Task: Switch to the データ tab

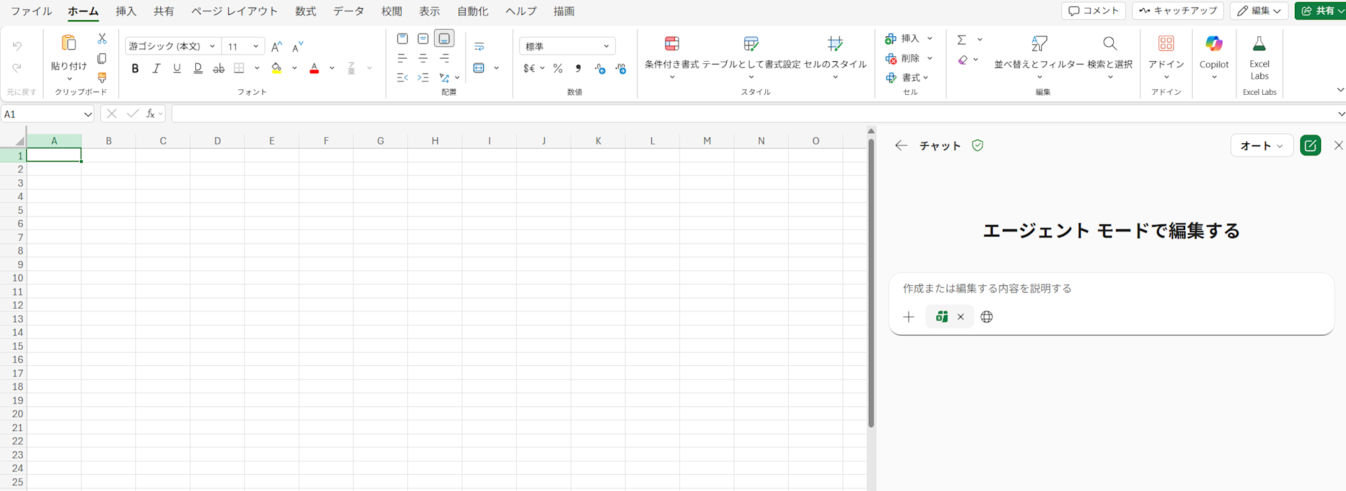Action: (349, 11)
